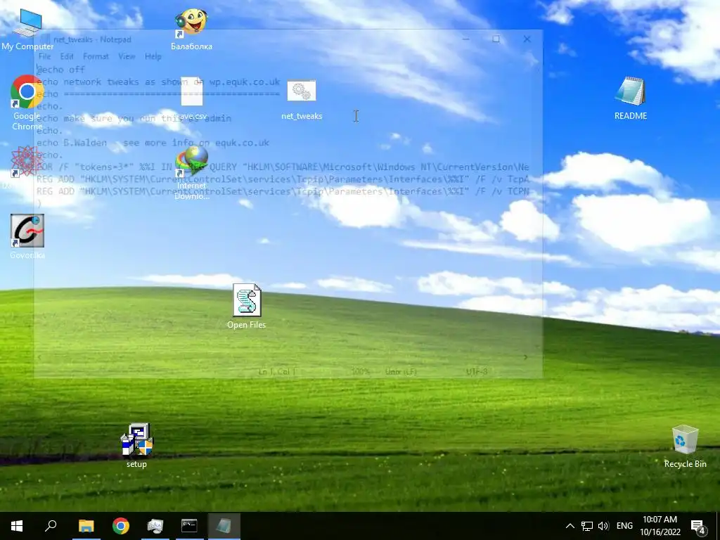Click the 'FOR /F "tokens=3*"' line
The image size is (720, 540).
point(283,167)
